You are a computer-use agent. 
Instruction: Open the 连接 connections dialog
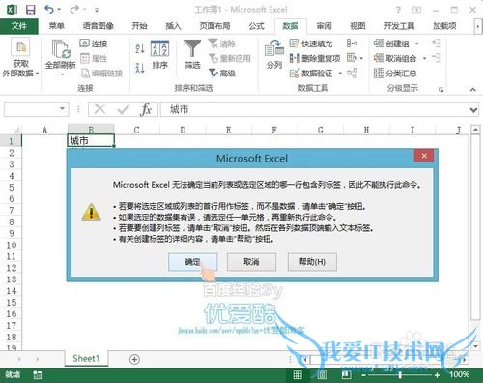[94, 44]
